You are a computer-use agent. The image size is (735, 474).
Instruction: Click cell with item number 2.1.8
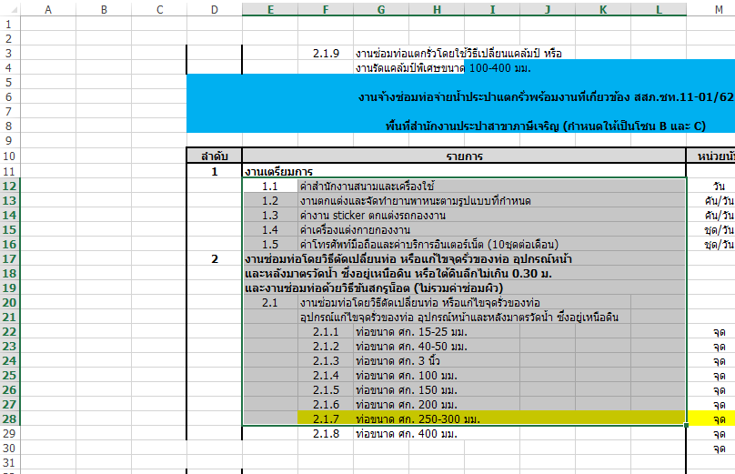click(x=326, y=434)
